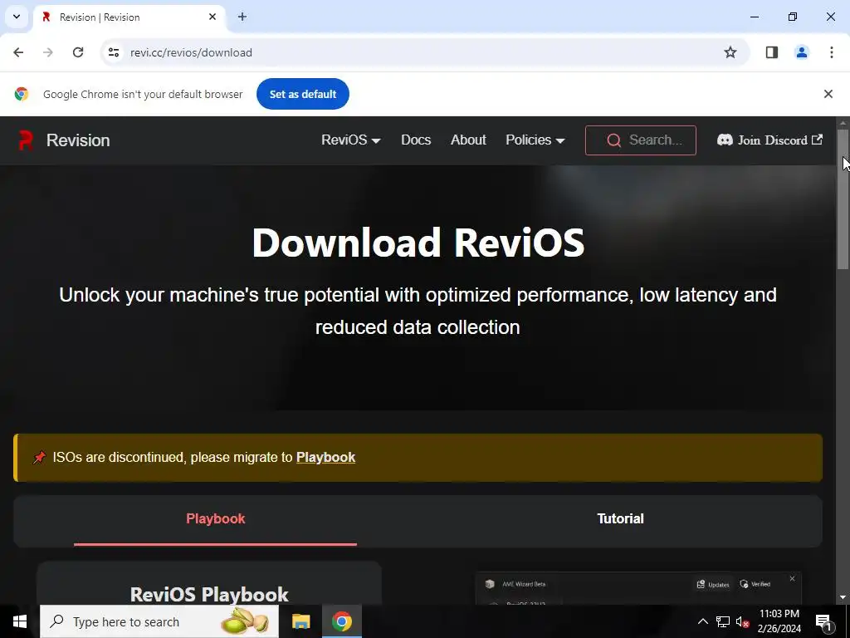Open a new tab with plus icon
Image resolution: width=850 pixels, height=638 pixels.
click(242, 17)
